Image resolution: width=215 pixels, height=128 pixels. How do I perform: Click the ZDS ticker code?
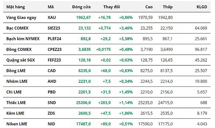(51, 113)
